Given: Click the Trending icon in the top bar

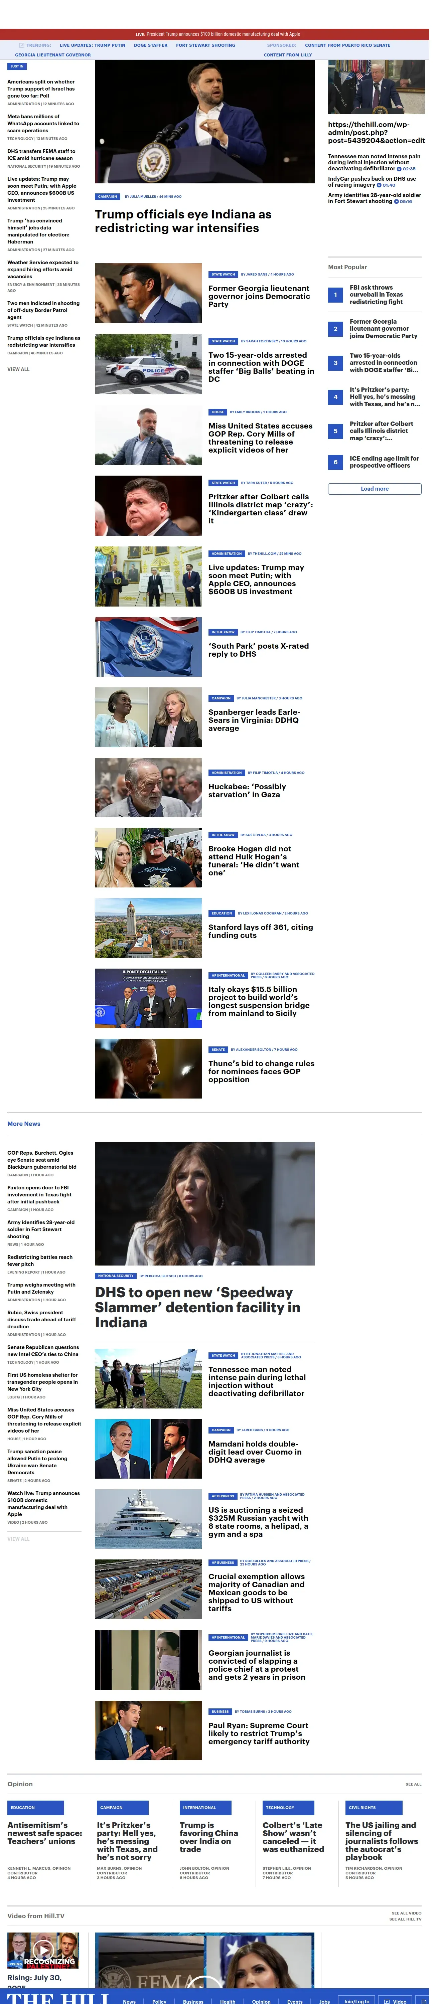Looking at the screenshot, I should coord(22,45).
